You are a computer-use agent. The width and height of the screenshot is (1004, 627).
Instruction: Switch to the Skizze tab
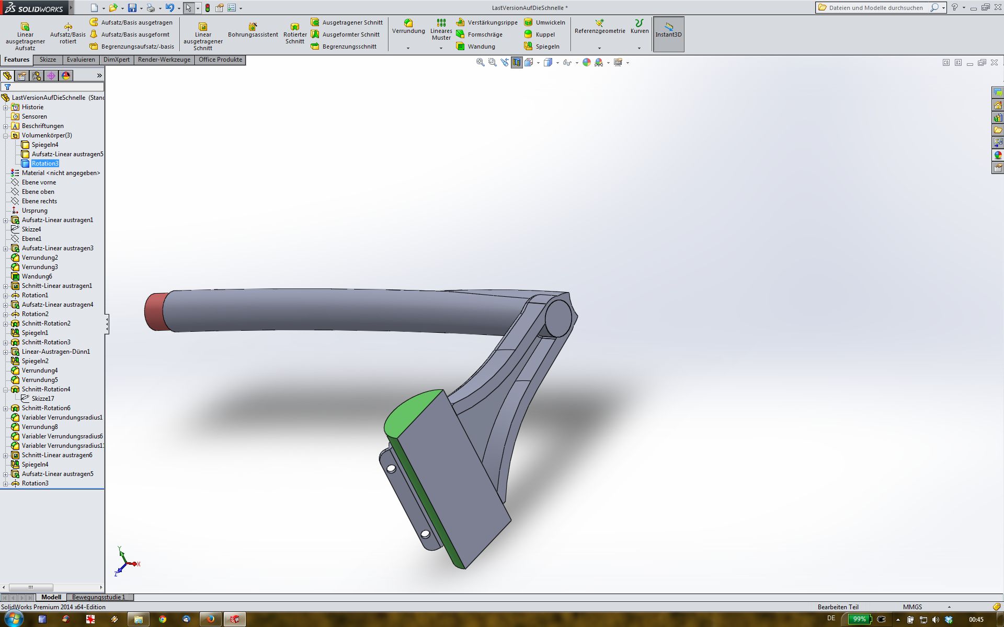(48, 60)
